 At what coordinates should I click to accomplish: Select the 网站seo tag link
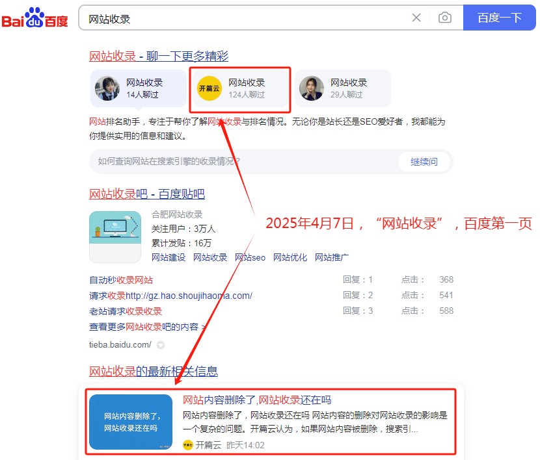click(250, 257)
